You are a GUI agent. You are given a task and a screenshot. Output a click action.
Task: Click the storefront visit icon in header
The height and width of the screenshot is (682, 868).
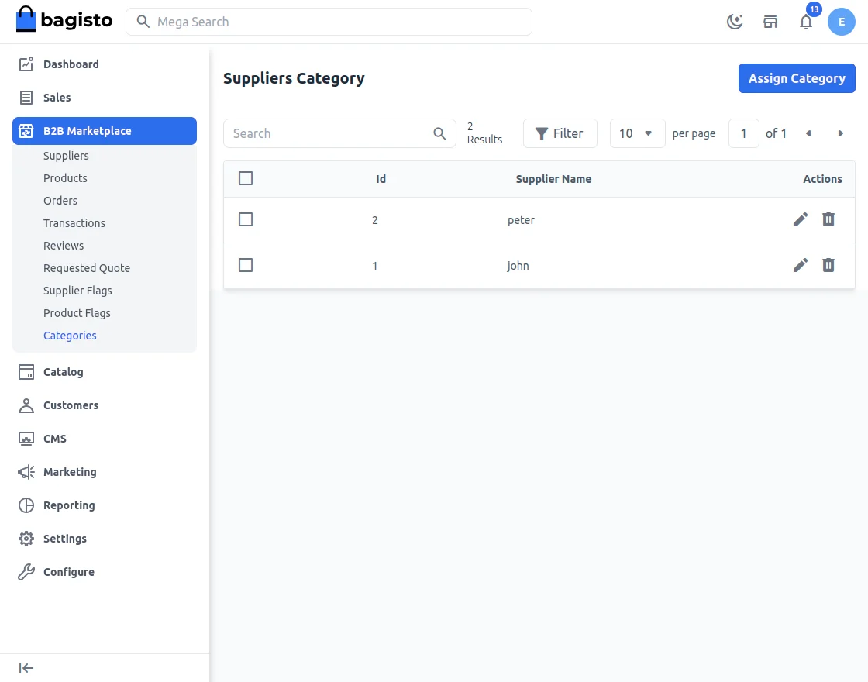coord(770,22)
